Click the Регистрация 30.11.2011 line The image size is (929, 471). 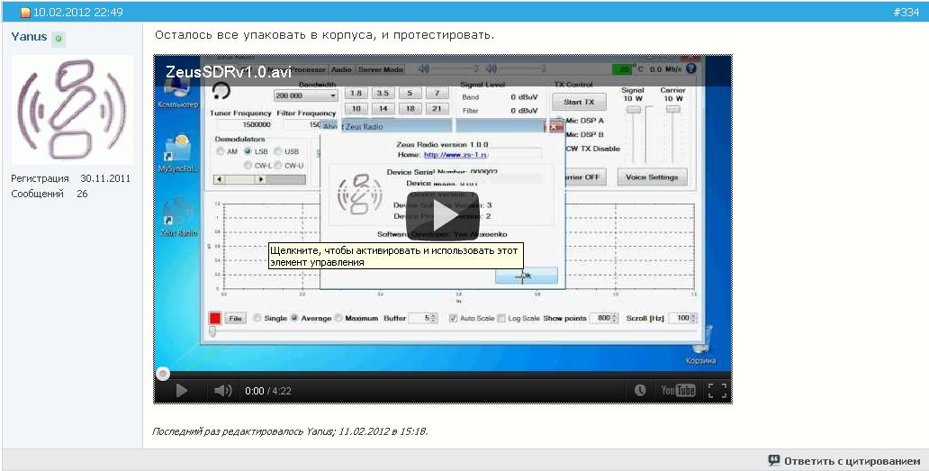pyautogui.click(x=70, y=178)
